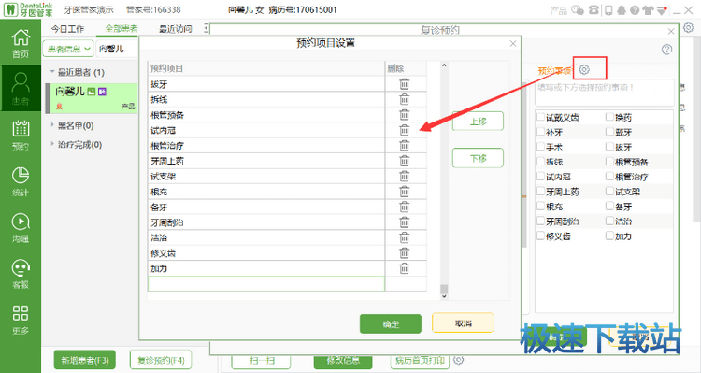Open 预约事项 settings gear icon
The height and width of the screenshot is (373, 701).
(584, 70)
